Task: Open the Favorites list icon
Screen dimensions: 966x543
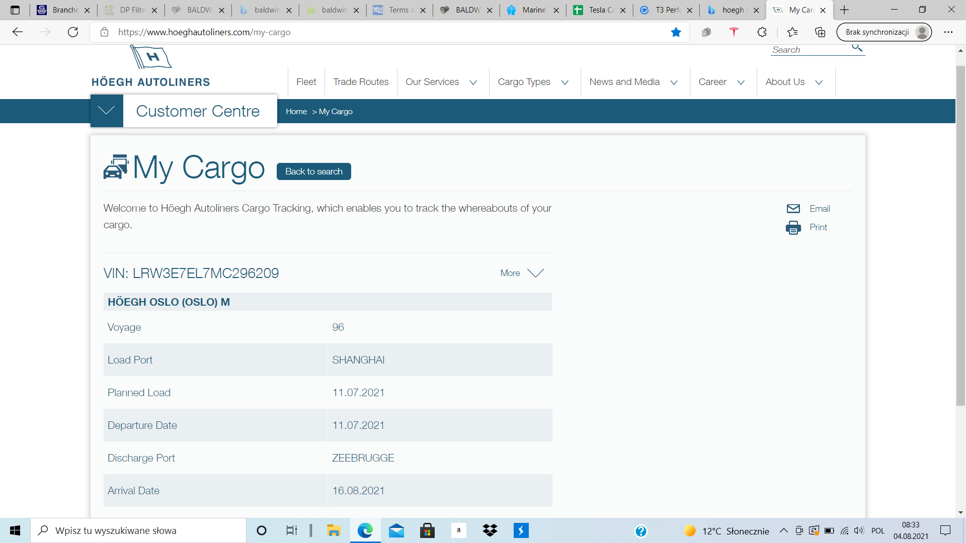Action: [x=792, y=32]
